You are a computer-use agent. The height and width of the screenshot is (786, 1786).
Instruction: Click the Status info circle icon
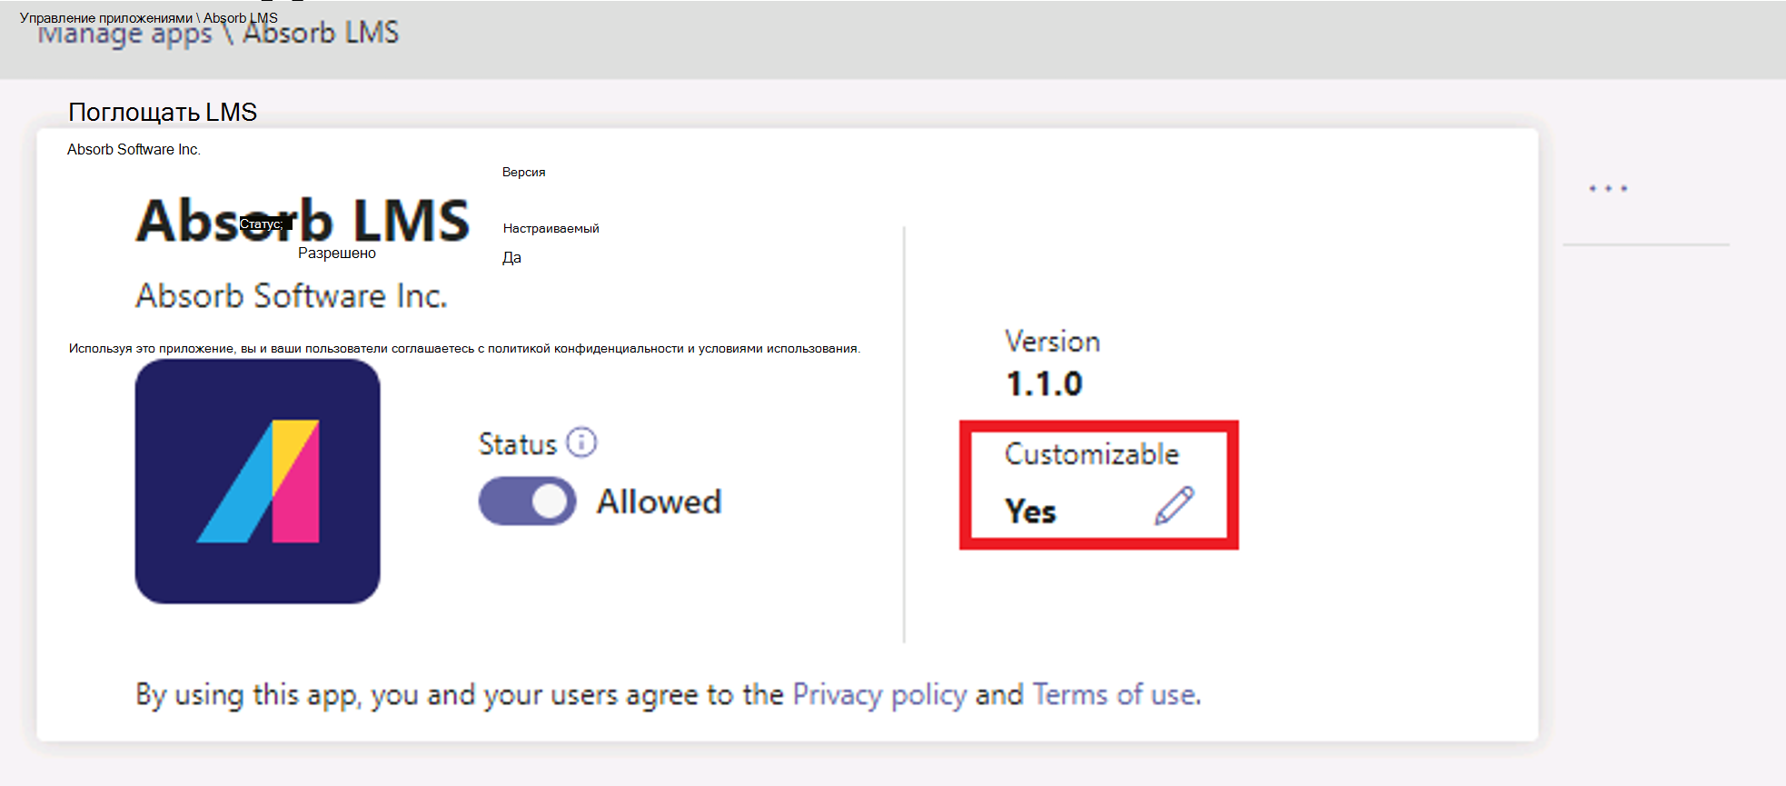pos(581,443)
